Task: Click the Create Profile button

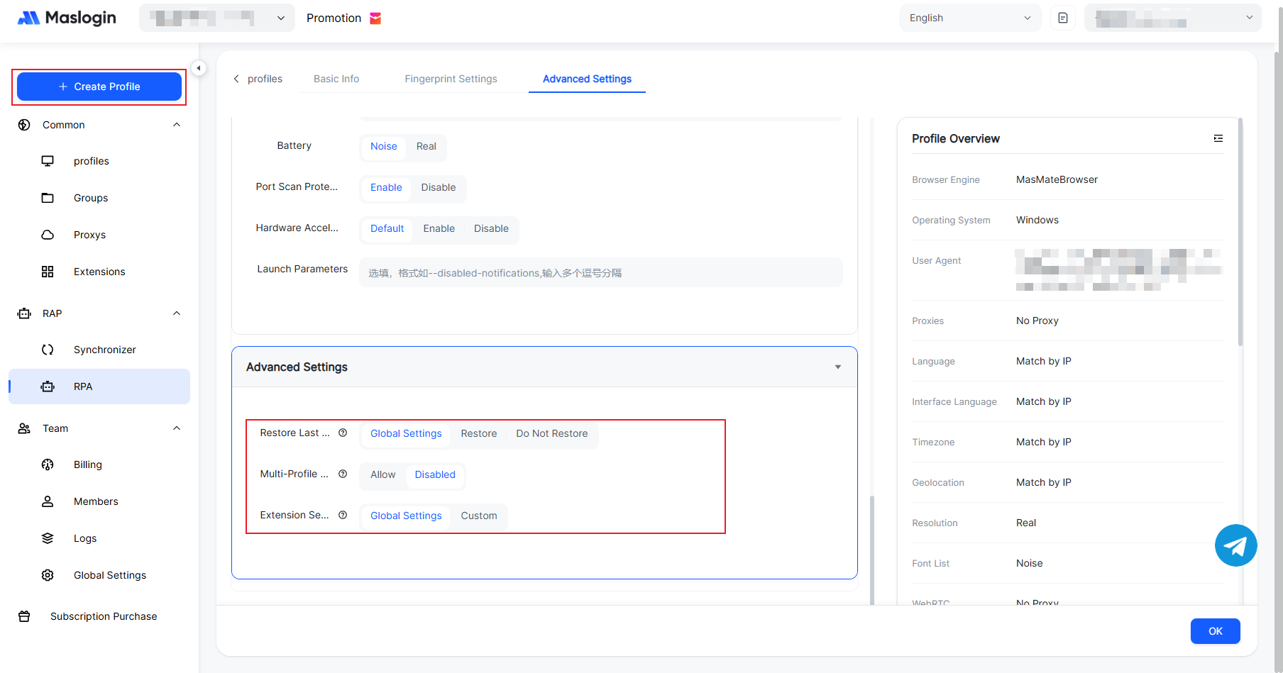Action: [99, 87]
